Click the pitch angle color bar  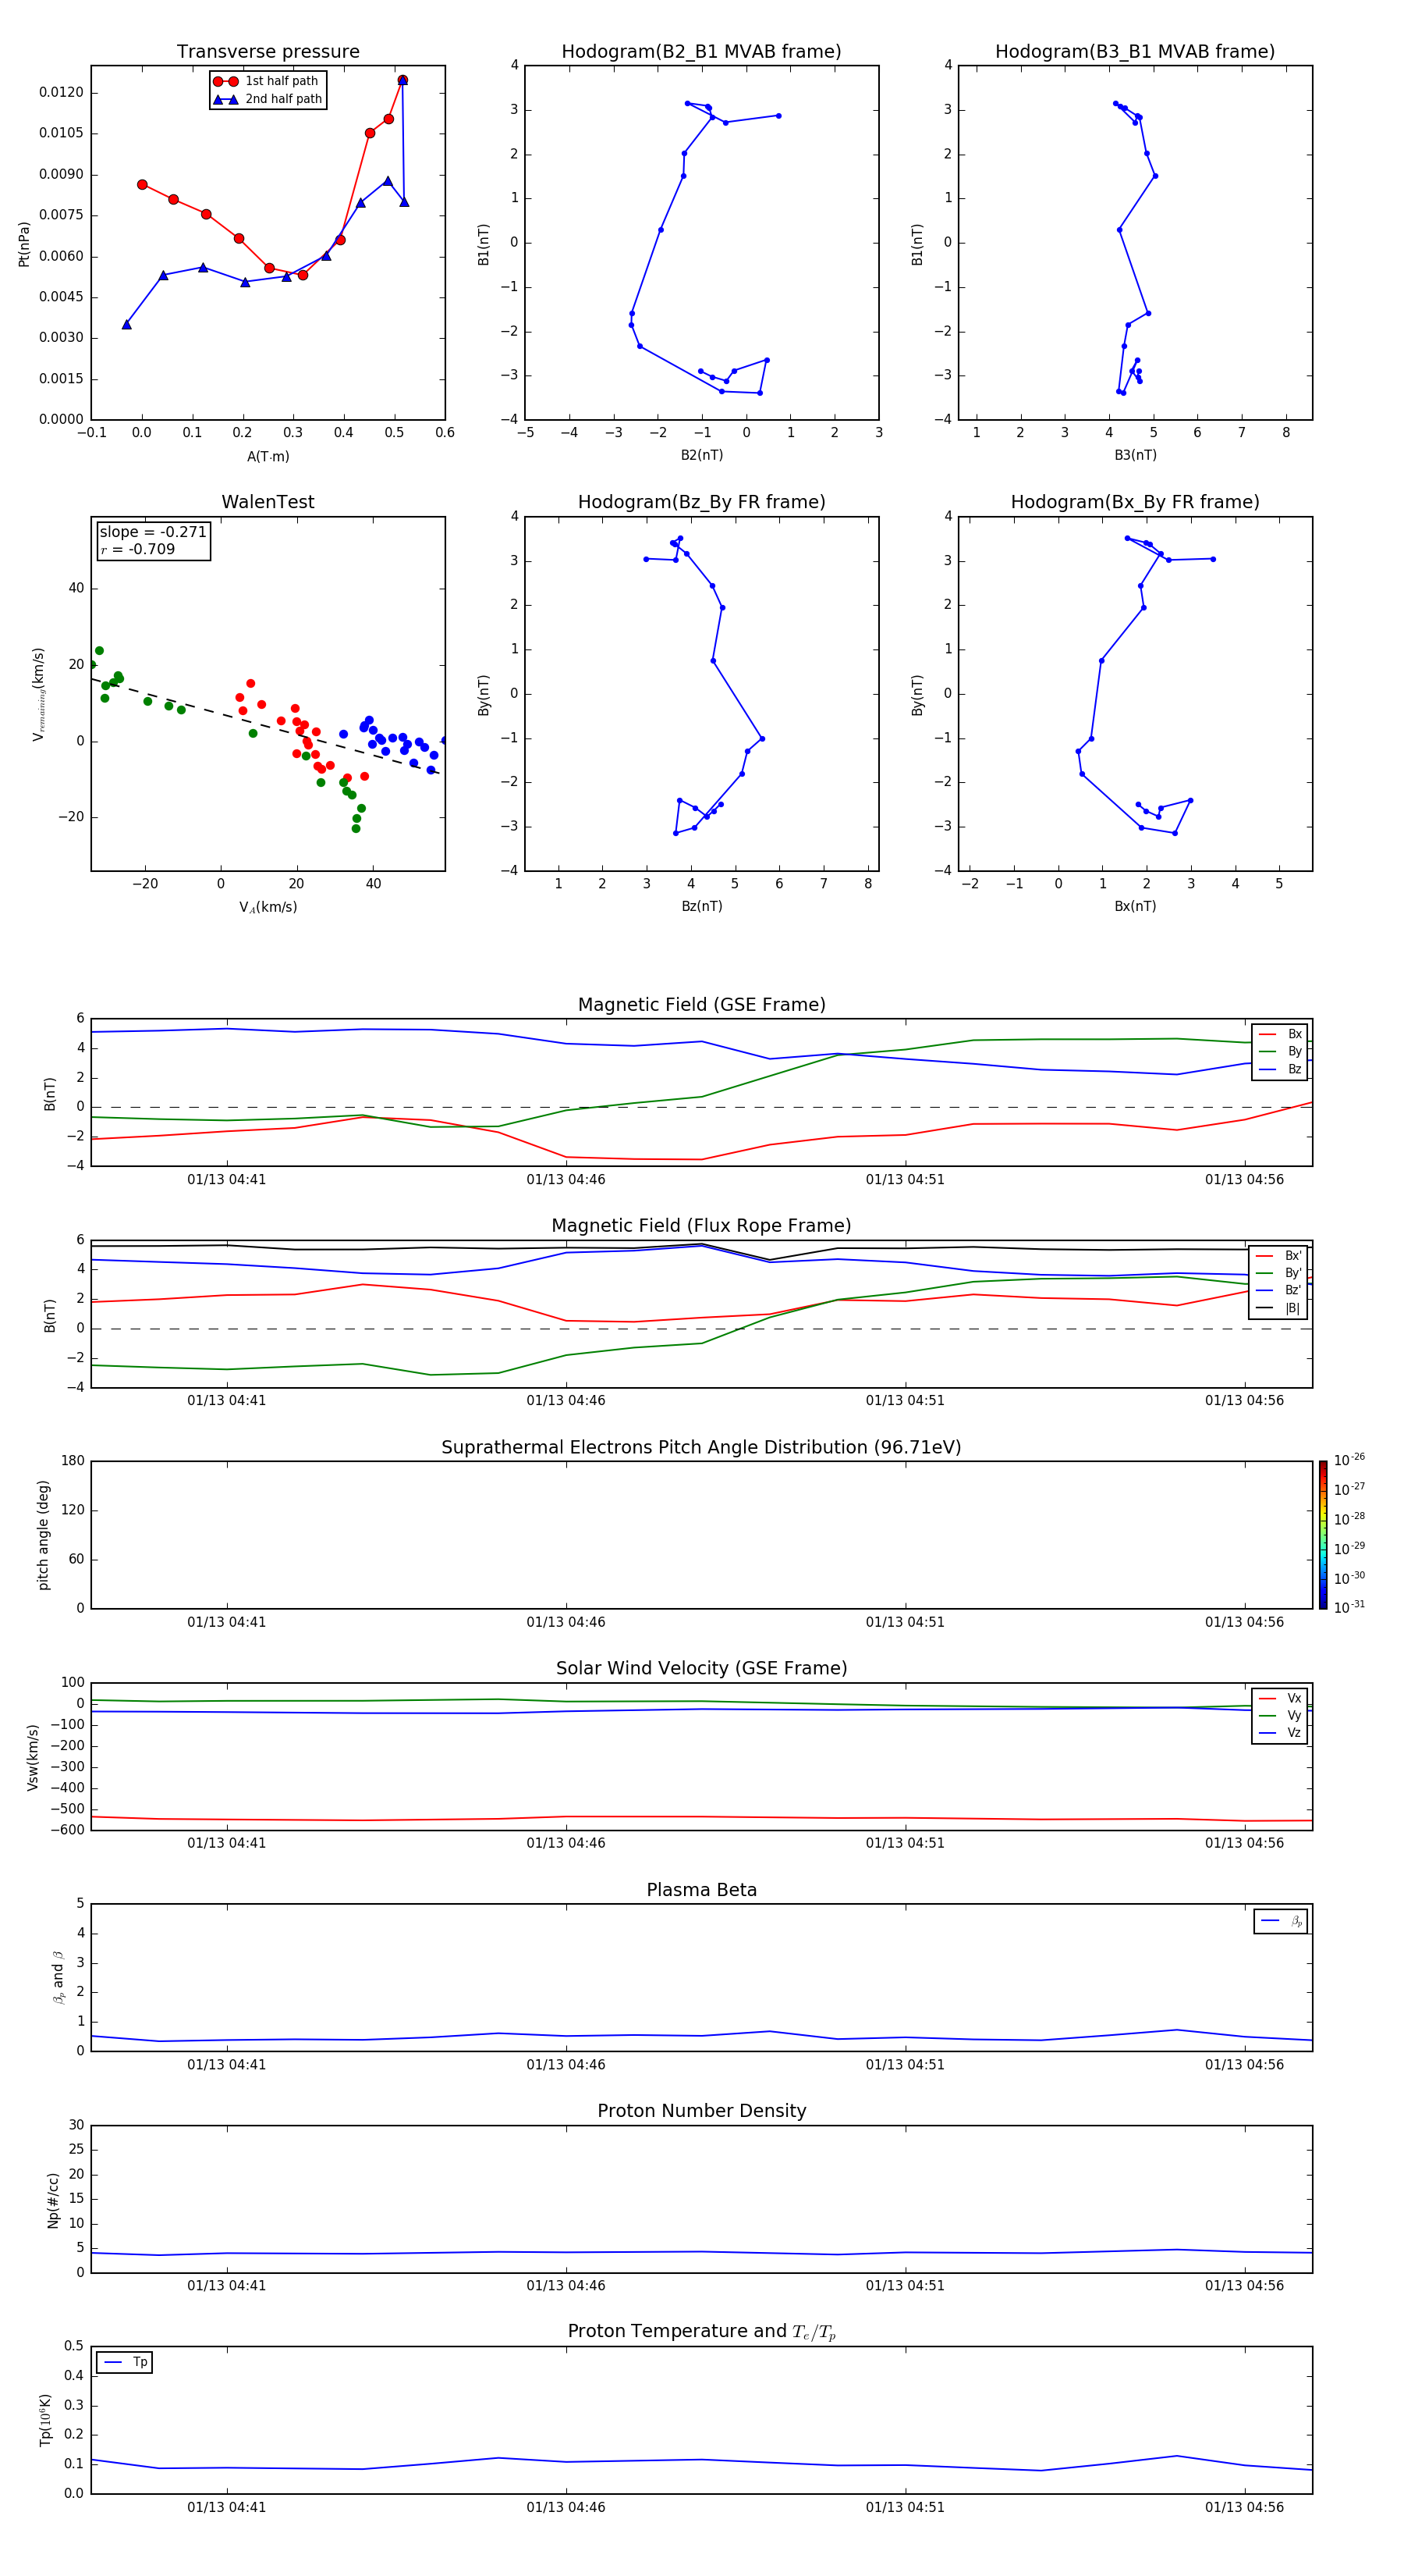1323,1535
